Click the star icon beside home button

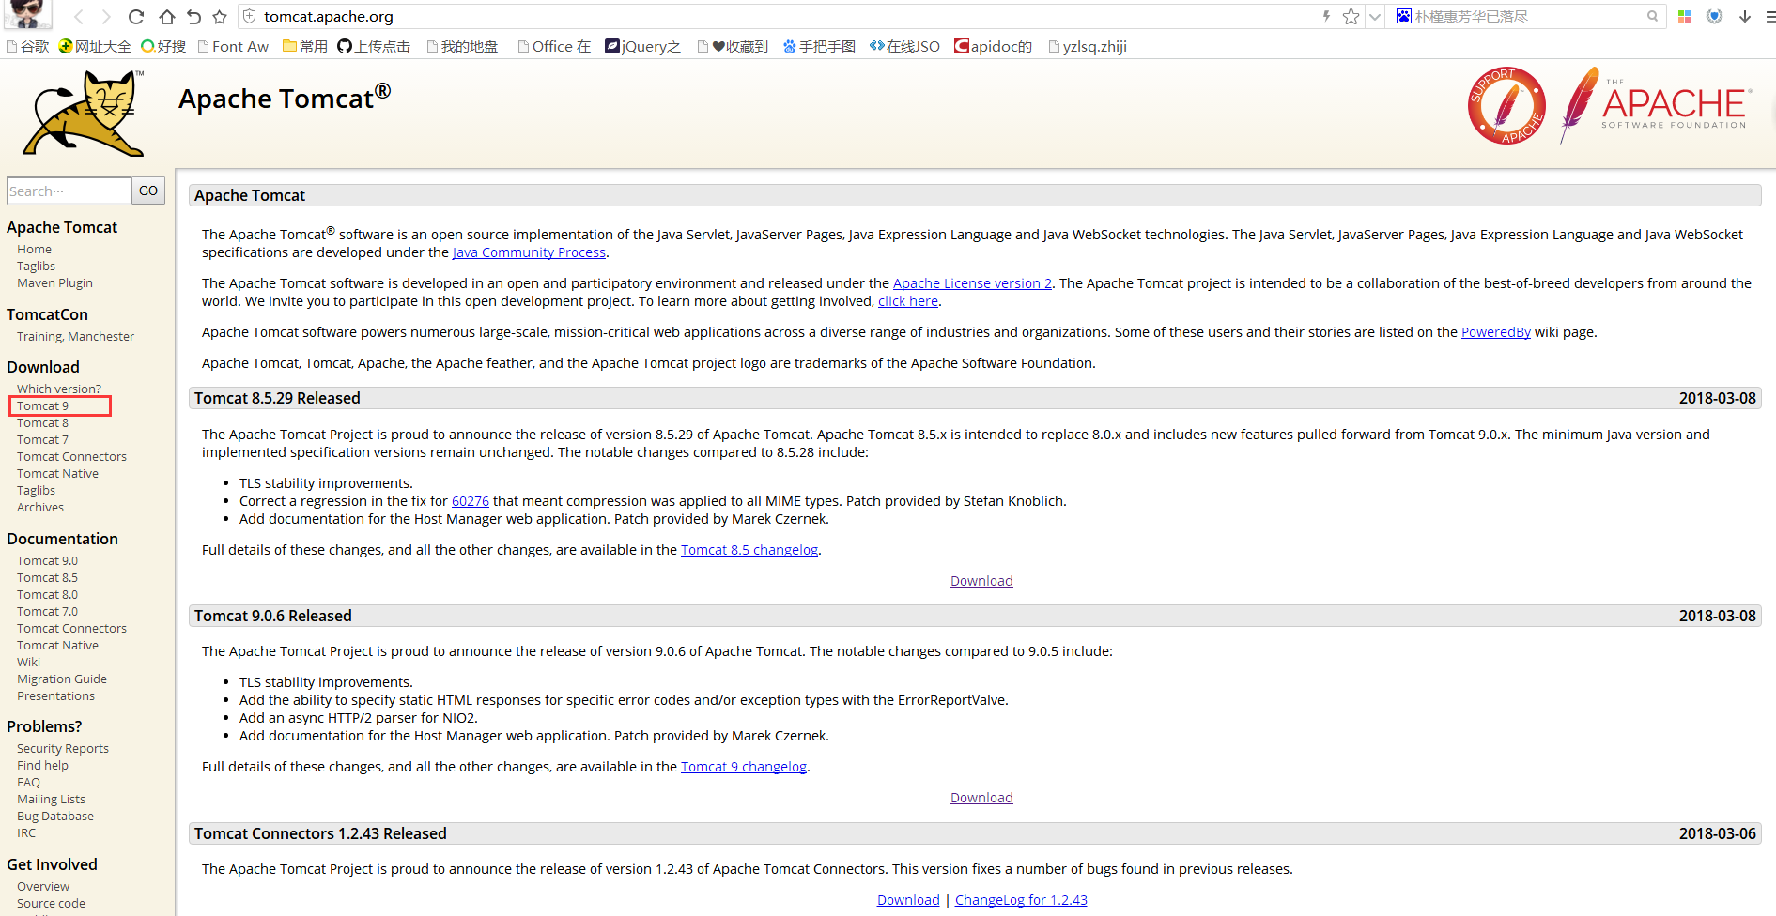pos(220,16)
